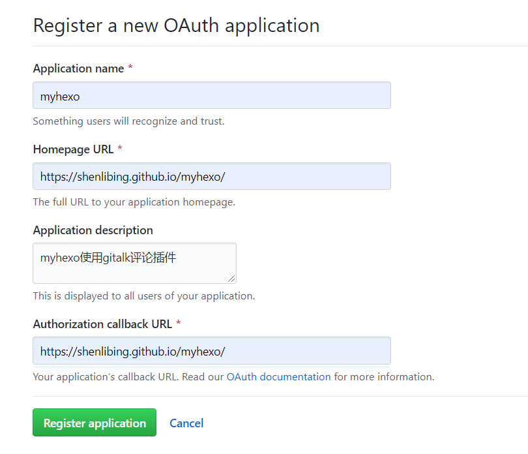Click the "Register a new OAuth application" heading
The width and height of the screenshot is (528, 454).
[x=176, y=25]
